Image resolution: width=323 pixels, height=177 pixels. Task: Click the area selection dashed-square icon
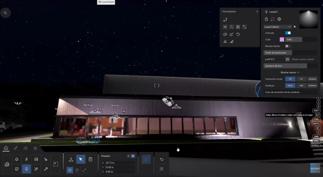coord(56,164)
